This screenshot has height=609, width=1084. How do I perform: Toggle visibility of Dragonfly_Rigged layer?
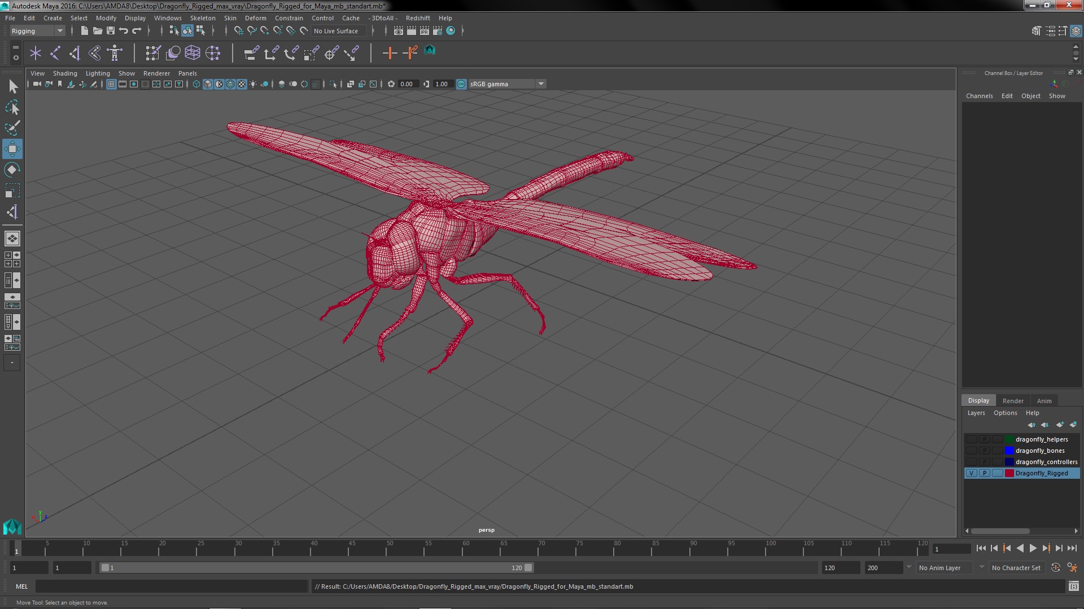pos(971,474)
